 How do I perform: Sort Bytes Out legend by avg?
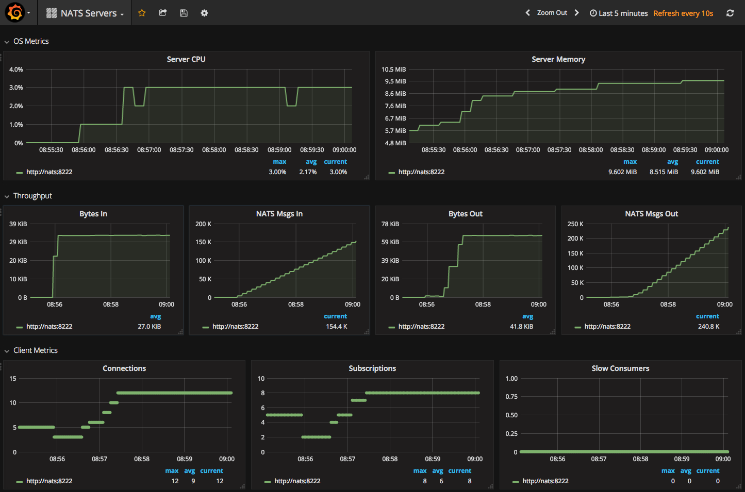pos(528,316)
